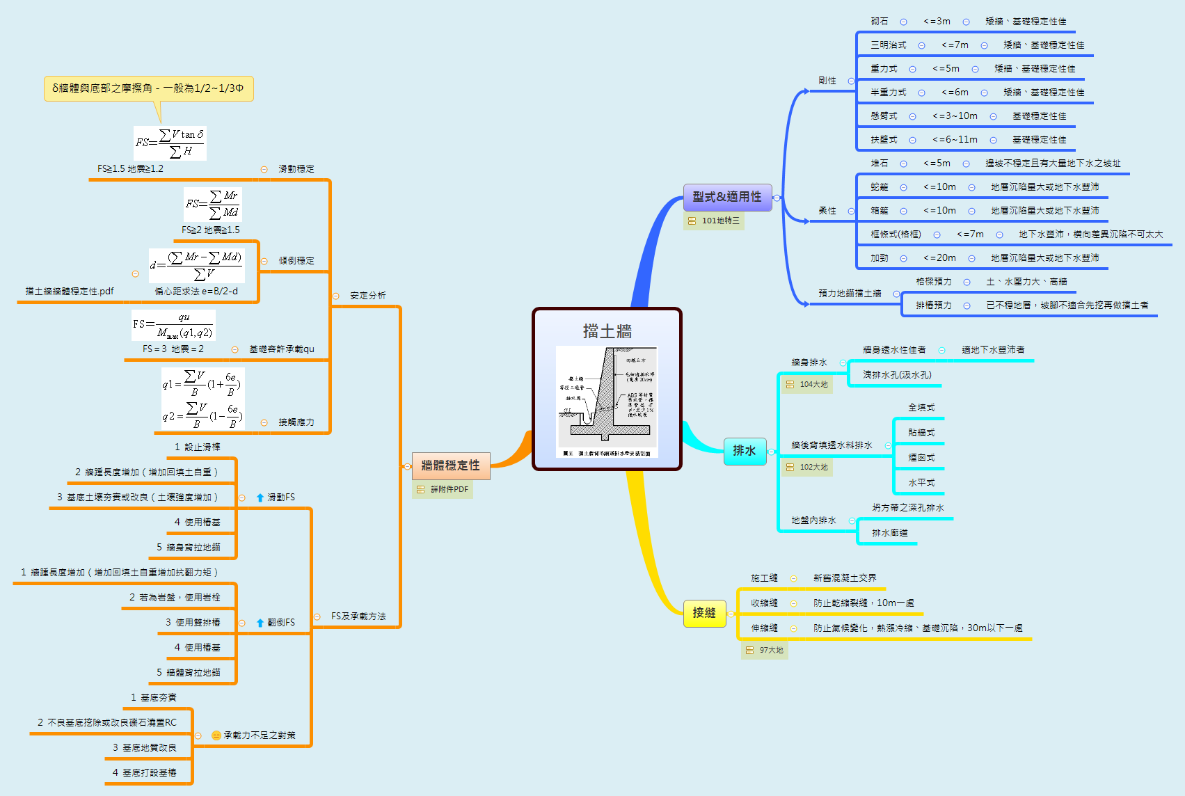Click the circle marker icon on 砌石 row
This screenshot has height=796, width=1185.
click(903, 22)
